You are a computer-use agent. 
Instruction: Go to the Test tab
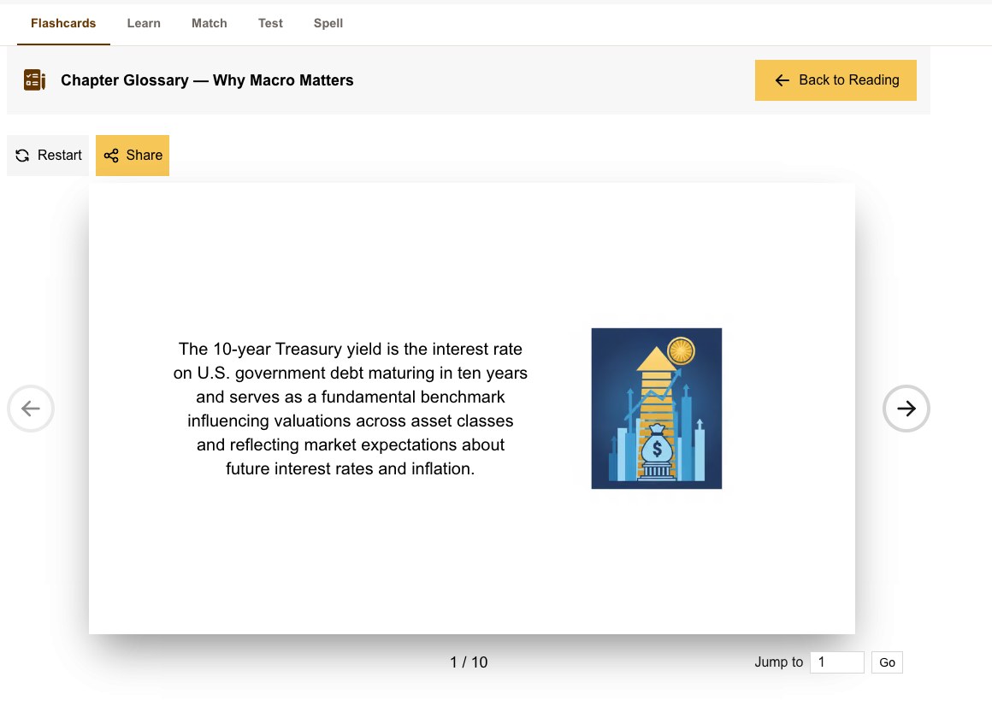point(270,23)
